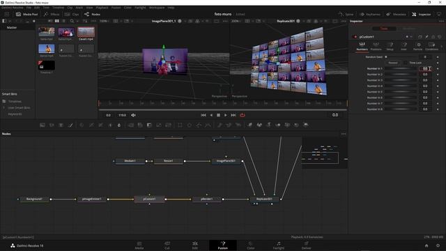
Task: Open DaVinci Resolve project manager home icon
Action: [426, 245]
